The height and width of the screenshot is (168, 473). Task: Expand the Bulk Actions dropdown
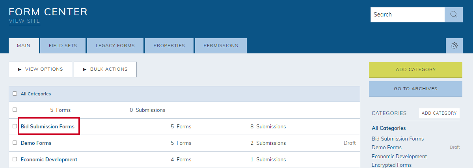pos(105,69)
